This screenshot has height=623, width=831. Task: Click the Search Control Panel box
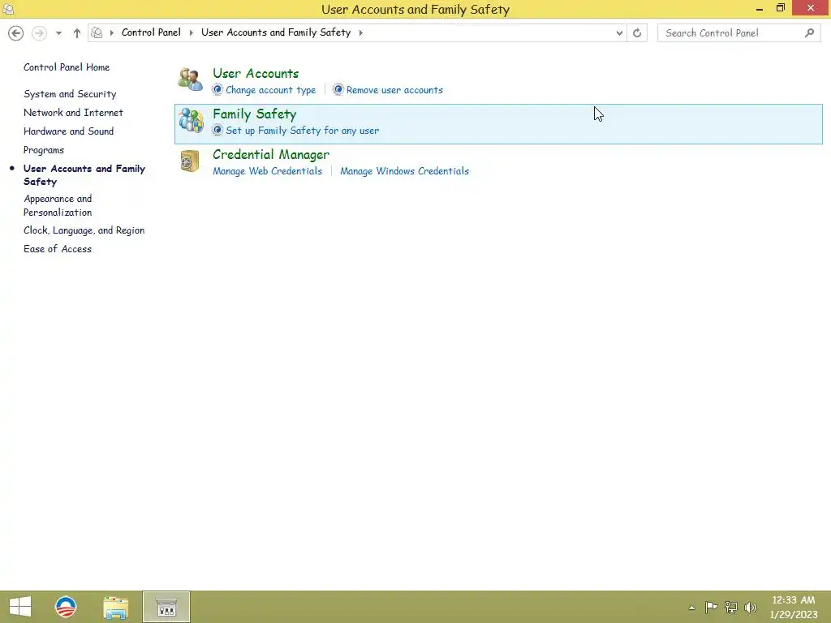[x=738, y=32]
